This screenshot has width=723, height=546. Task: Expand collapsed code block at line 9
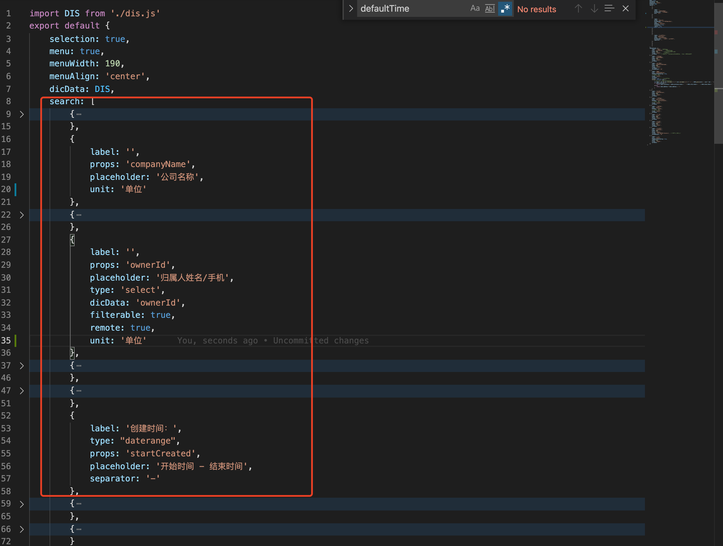click(22, 114)
